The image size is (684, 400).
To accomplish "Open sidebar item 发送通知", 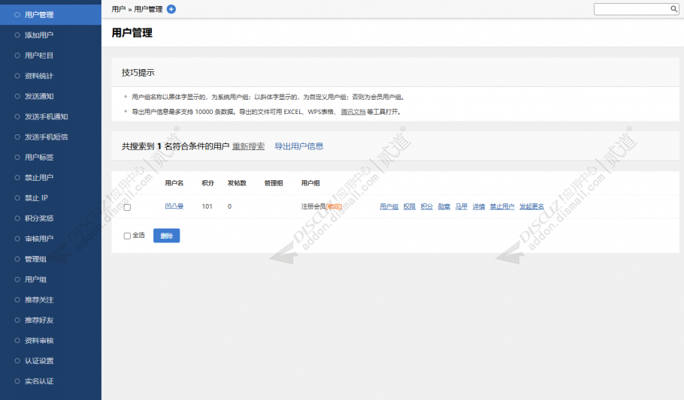I will (50, 96).
